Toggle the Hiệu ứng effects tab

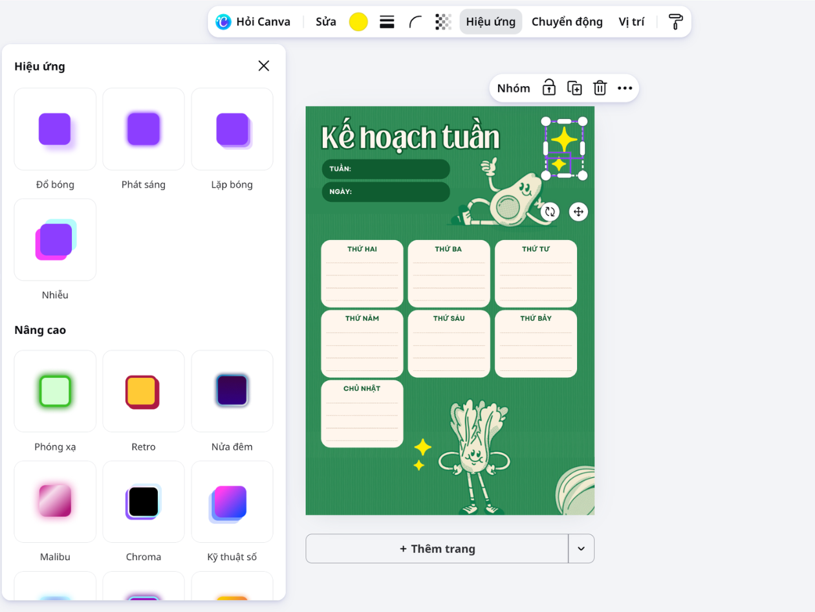point(491,22)
